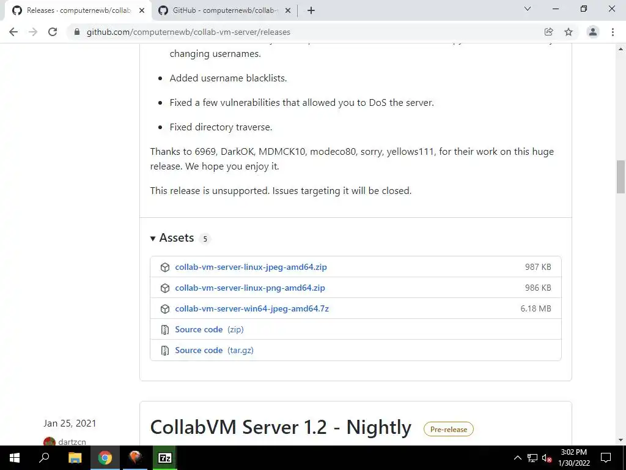The height and width of the screenshot is (470, 626).
Task: Open Chrome's three-dot menu
Action: tap(613, 32)
